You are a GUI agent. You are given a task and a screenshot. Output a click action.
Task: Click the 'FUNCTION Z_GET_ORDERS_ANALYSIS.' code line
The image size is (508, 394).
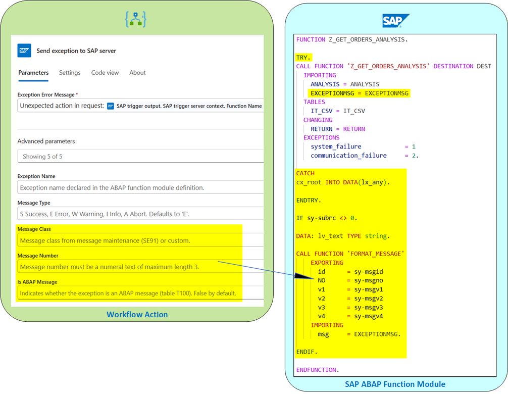tap(352, 39)
